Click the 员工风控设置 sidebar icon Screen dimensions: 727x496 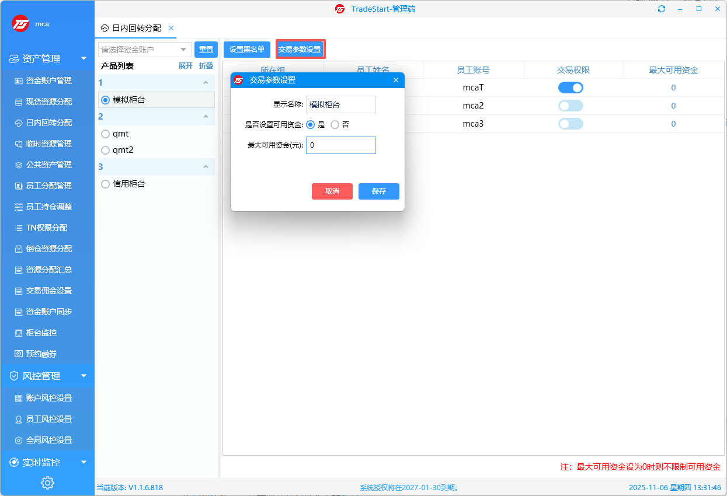point(19,419)
